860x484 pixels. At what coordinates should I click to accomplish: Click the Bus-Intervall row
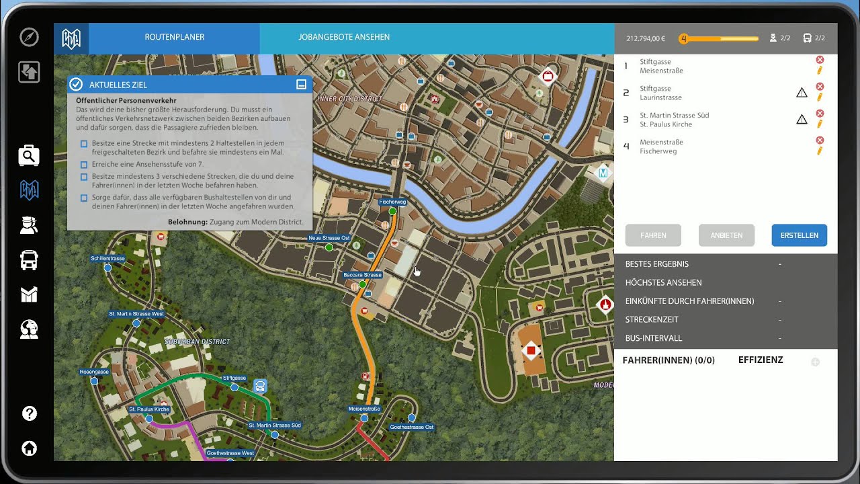tap(726, 338)
